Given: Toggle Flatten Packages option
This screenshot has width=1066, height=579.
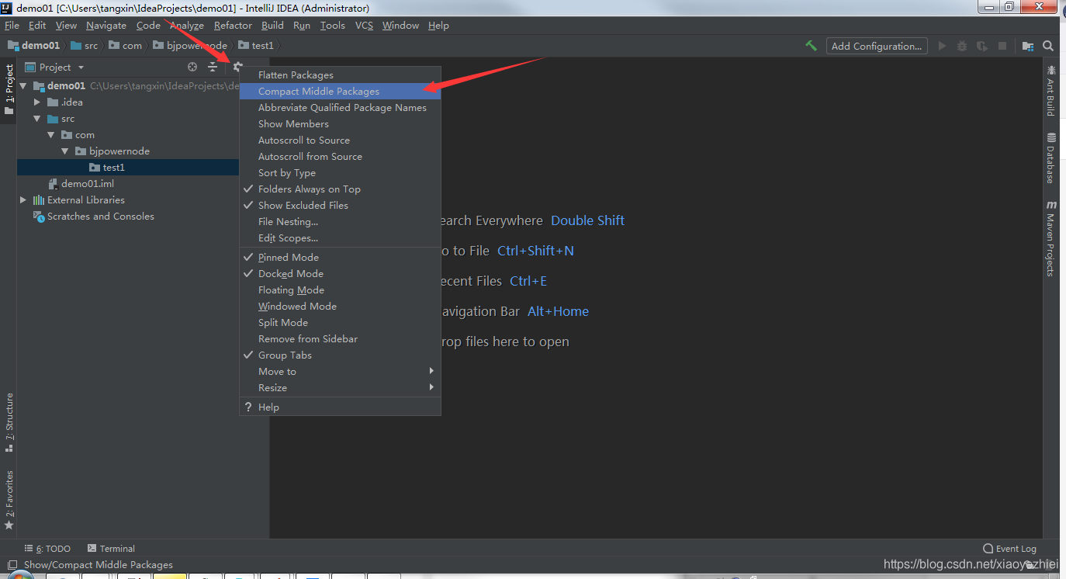Looking at the screenshot, I should coord(340,75).
